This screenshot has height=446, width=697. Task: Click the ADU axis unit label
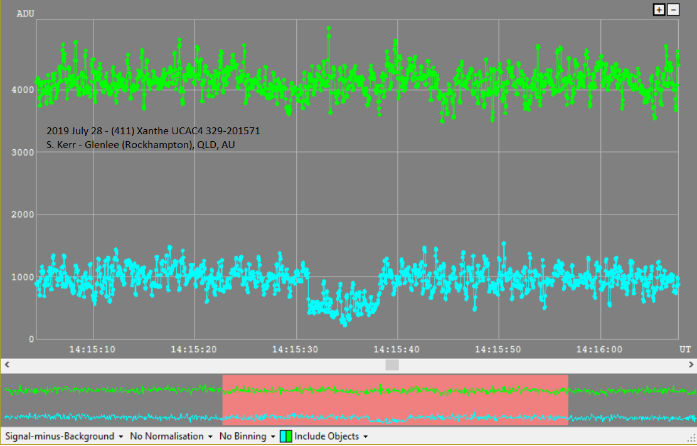point(25,14)
